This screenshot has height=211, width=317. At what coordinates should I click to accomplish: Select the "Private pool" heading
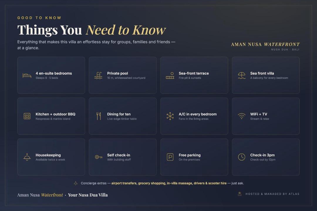[x=117, y=73]
